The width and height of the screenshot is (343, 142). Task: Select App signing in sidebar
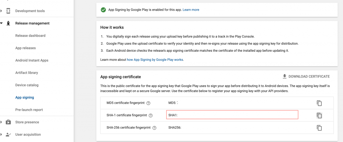24,97
